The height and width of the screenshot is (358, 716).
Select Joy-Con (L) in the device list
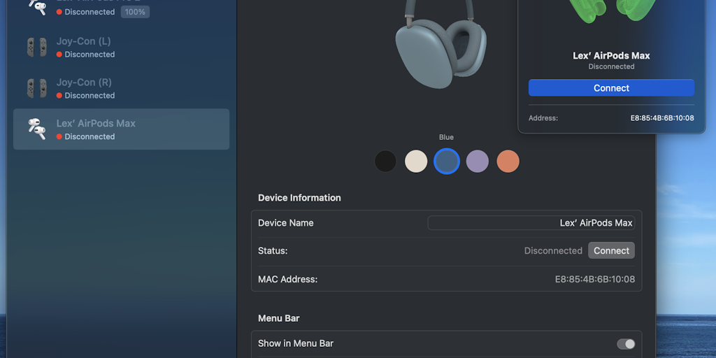tap(121, 47)
